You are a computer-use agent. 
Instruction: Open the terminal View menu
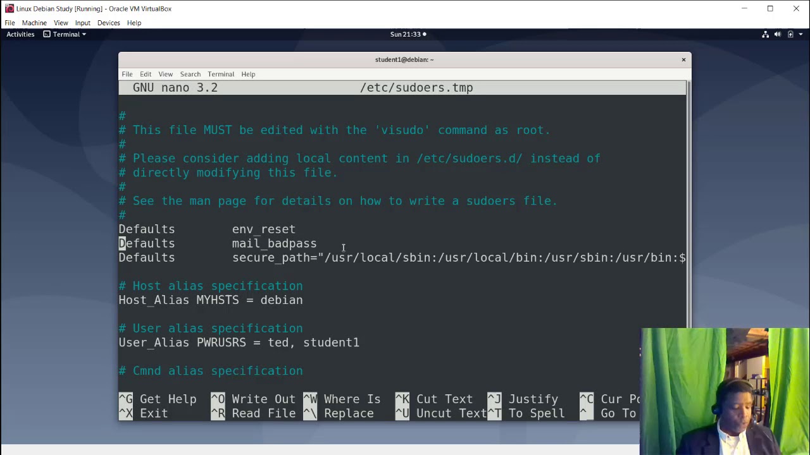(x=165, y=74)
